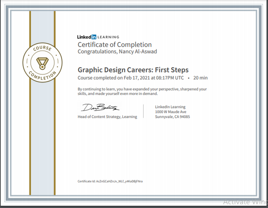Screen dimensions: 268x208
Task: Click the LEARNING text beside the logo
Action: (108, 37)
